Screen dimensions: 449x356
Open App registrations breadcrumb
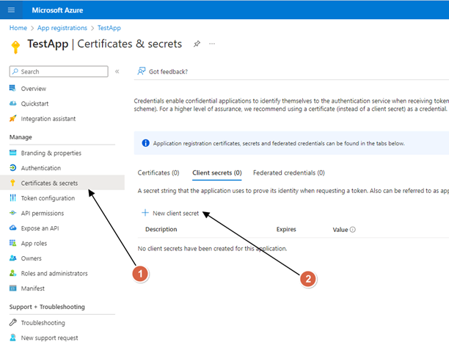(x=62, y=28)
